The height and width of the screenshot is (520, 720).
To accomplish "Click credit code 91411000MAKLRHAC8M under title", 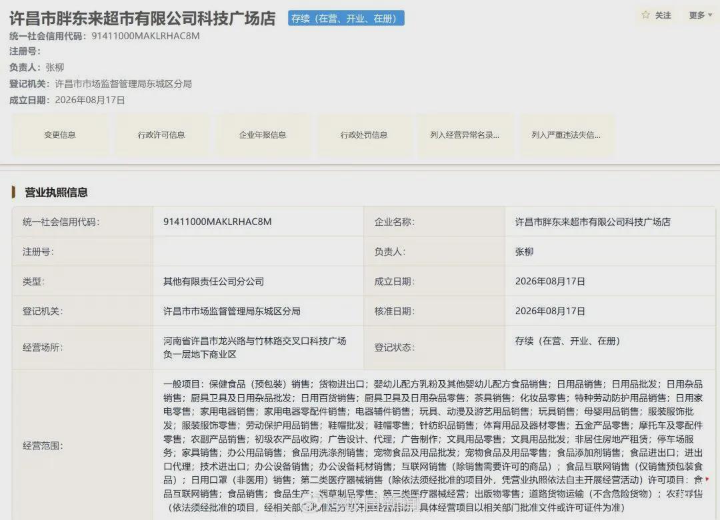I will pyautogui.click(x=145, y=36).
